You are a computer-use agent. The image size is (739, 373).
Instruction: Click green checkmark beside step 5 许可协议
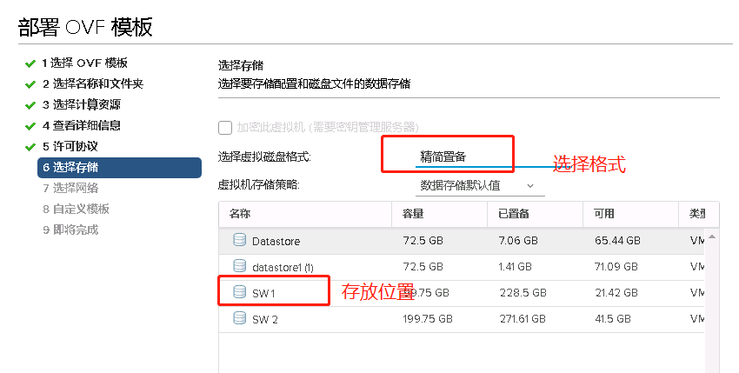tap(30, 146)
